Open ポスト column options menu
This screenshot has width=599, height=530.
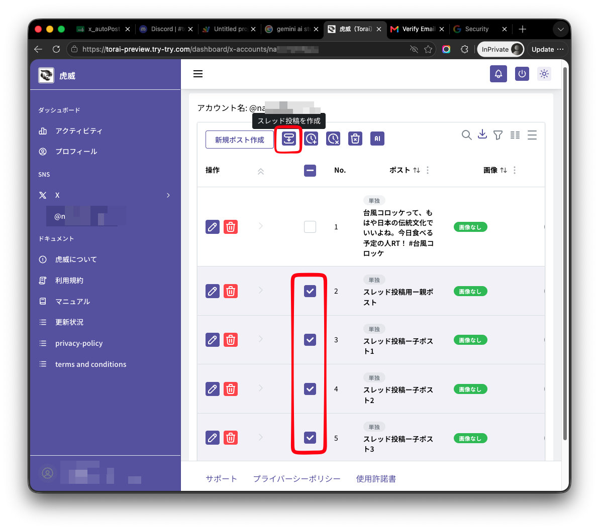(428, 170)
